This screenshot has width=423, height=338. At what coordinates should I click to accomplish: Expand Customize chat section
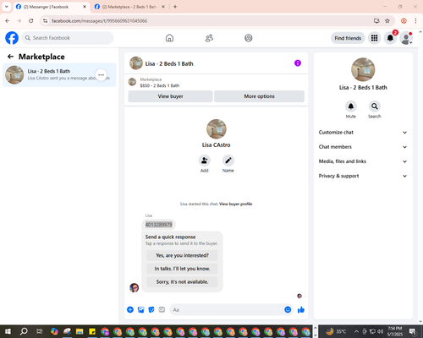pyautogui.click(x=363, y=133)
